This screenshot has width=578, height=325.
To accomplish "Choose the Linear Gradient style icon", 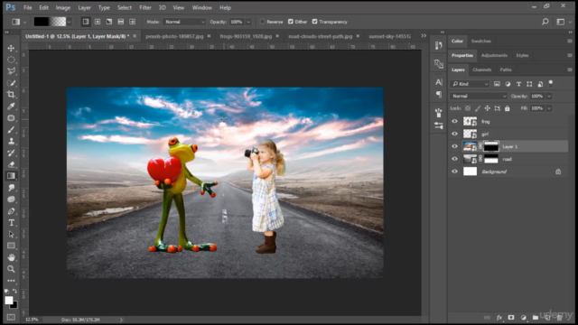I will pos(86,22).
